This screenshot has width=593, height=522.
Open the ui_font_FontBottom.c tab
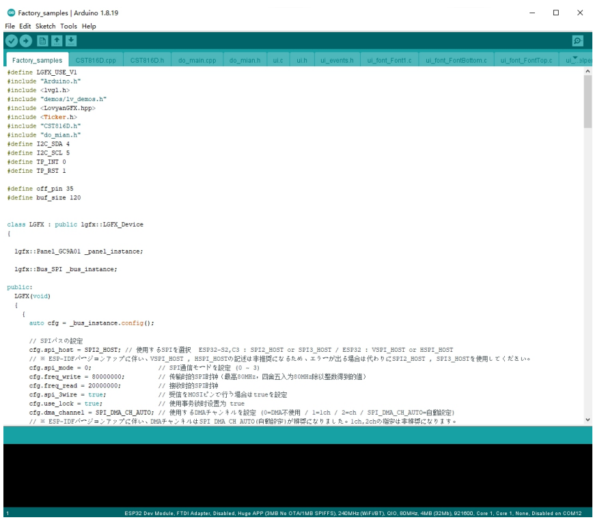click(x=456, y=60)
